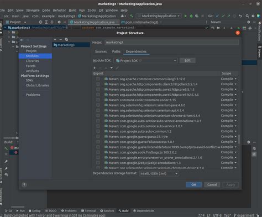Open the help question mark icon
This screenshot has width=262, height=217.
point(24,184)
